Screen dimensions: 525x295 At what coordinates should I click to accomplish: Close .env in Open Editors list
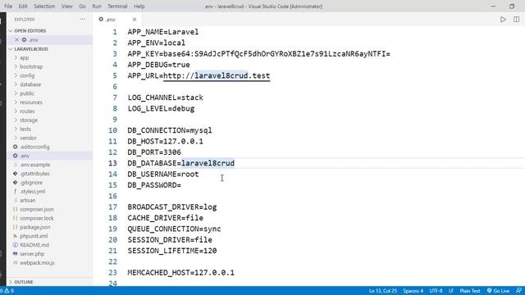pos(16,40)
